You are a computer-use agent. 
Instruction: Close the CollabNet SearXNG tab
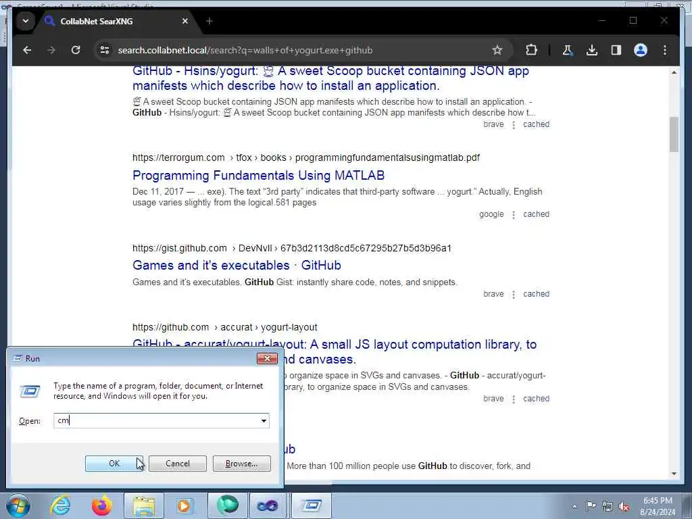coord(185,21)
